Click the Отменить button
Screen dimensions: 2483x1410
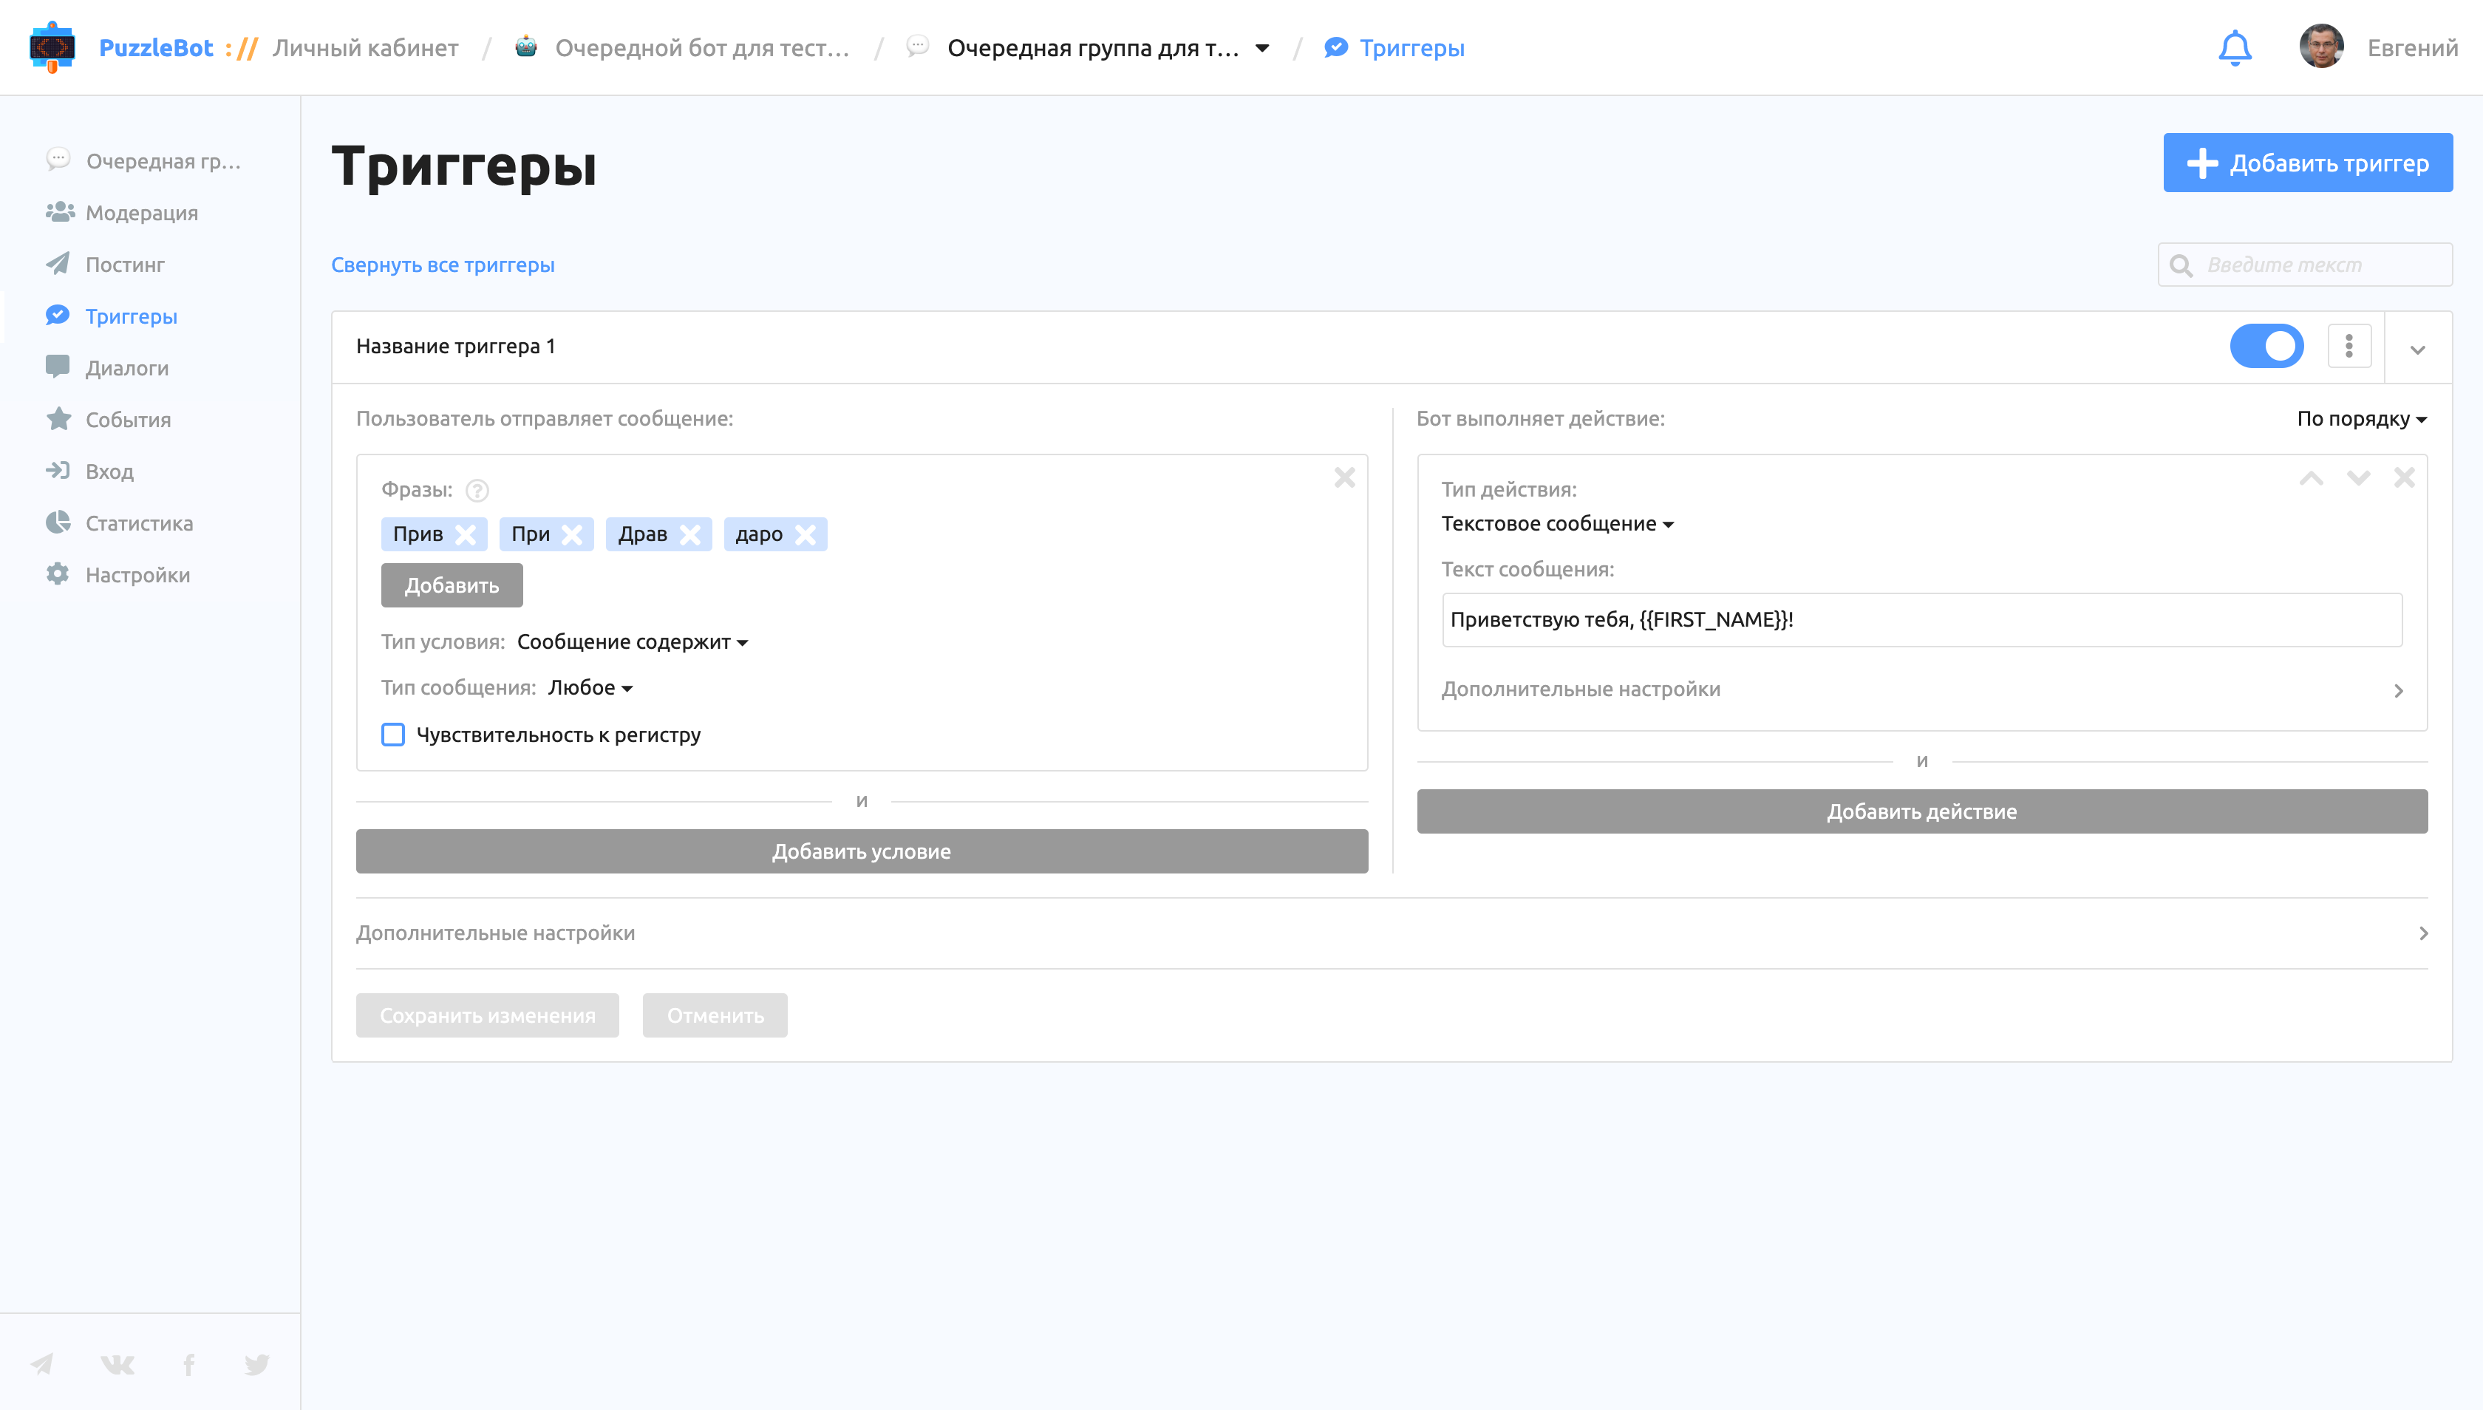tap(715, 1015)
